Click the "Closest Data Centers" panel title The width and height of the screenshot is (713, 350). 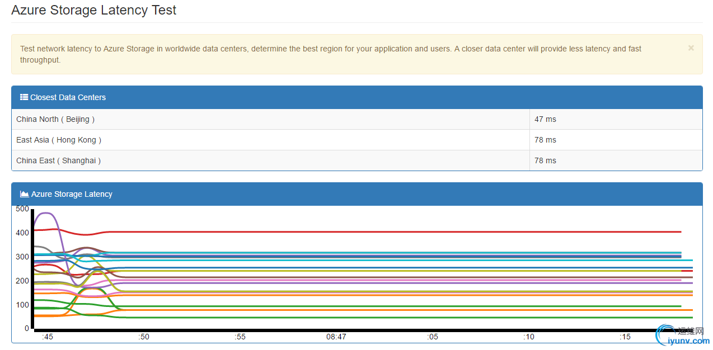pos(68,97)
